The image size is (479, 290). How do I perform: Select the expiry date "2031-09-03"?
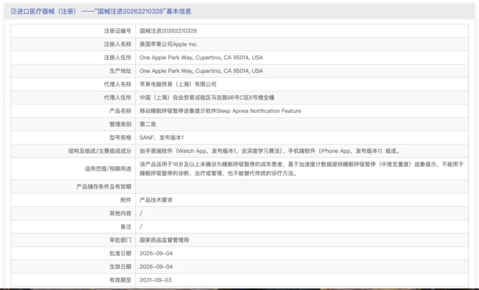(156, 280)
